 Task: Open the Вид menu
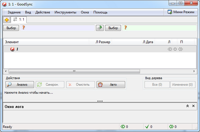28,12
